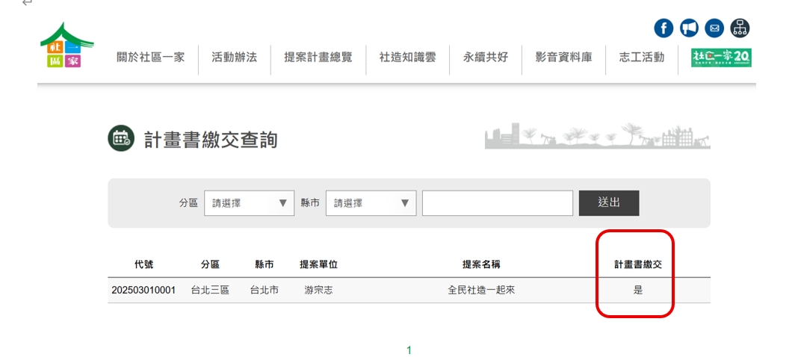Click the calendar icon beside 計畫書繳交查詢
795x357 pixels.
[120, 139]
